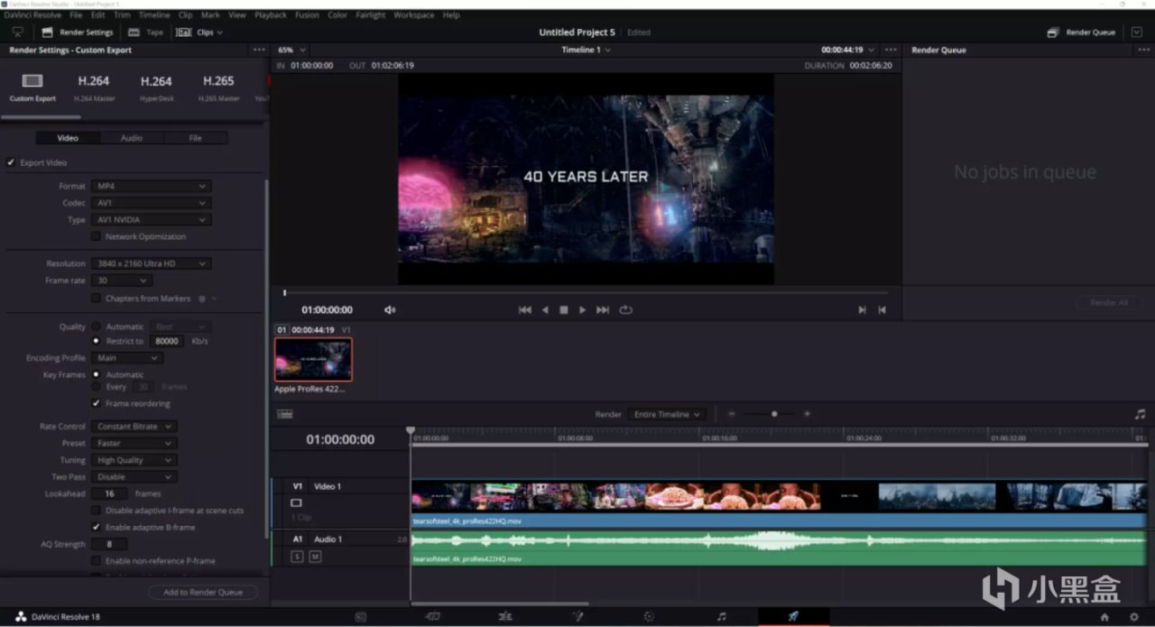Viewport: 1155px width, 627px height.
Task: Open project settings gear icon
Action: (x=1134, y=617)
